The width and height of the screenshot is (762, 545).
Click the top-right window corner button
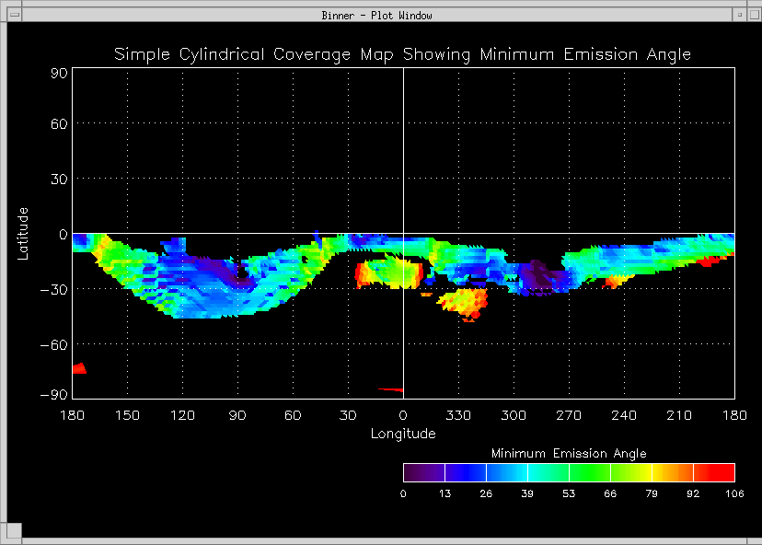click(x=753, y=15)
